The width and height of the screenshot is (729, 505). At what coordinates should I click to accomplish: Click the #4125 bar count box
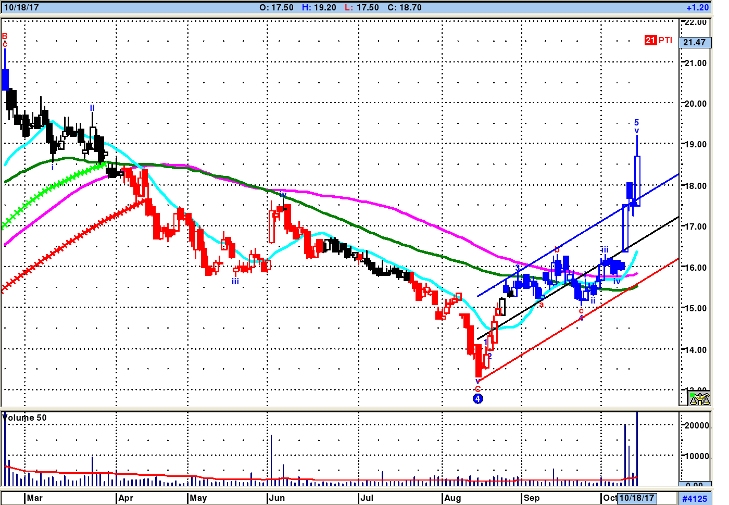coord(695,498)
